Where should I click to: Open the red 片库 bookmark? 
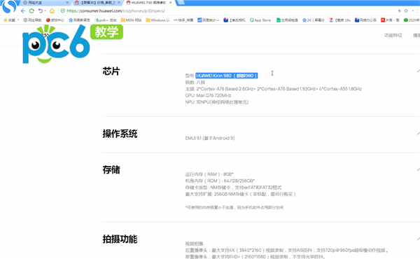pos(390,20)
